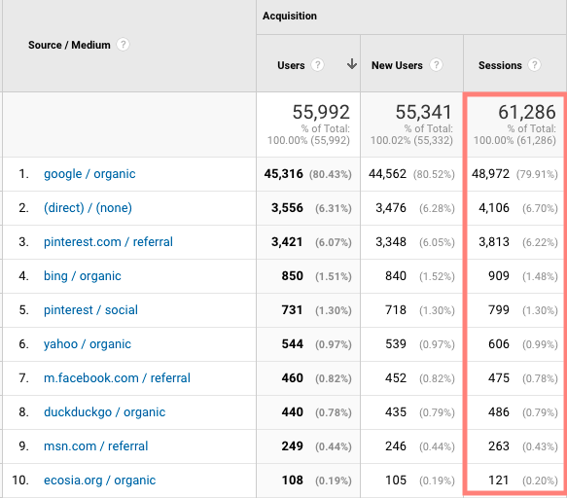Sort table by Sessions column header
The width and height of the screenshot is (567, 498).
500,65
